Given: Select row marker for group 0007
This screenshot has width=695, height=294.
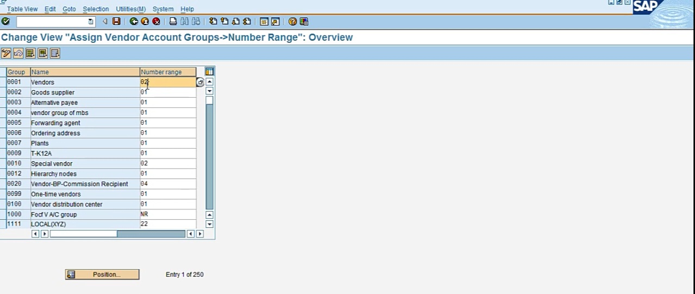Looking at the screenshot, I should pos(3,143).
